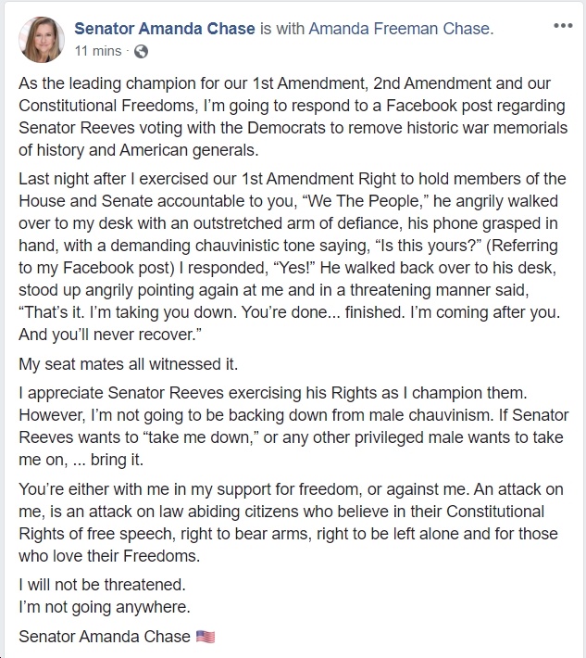Open the post options three-dot menu
The image size is (586, 658).
(563, 26)
